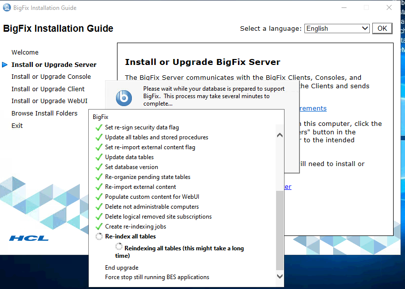Open the language selection dropdown
Screen dimensions: 405x289
tap(337, 28)
